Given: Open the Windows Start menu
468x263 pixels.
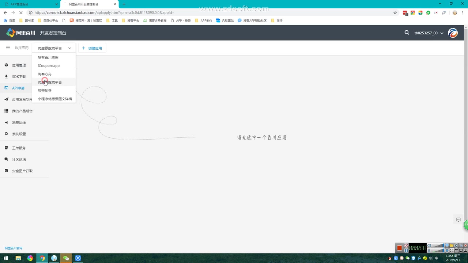Looking at the screenshot, I should point(6,258).
